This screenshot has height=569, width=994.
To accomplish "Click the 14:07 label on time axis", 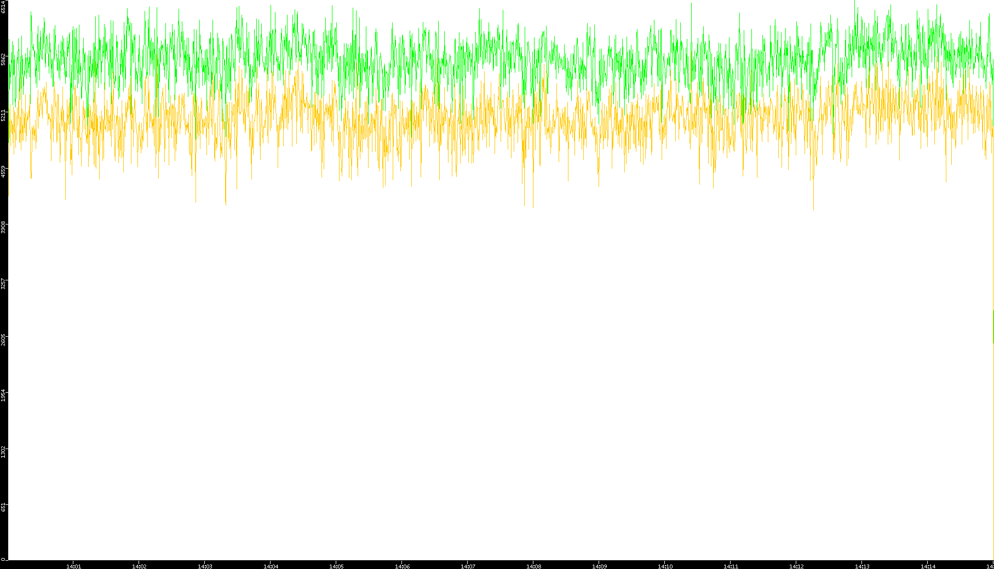I will click(468, 566).
